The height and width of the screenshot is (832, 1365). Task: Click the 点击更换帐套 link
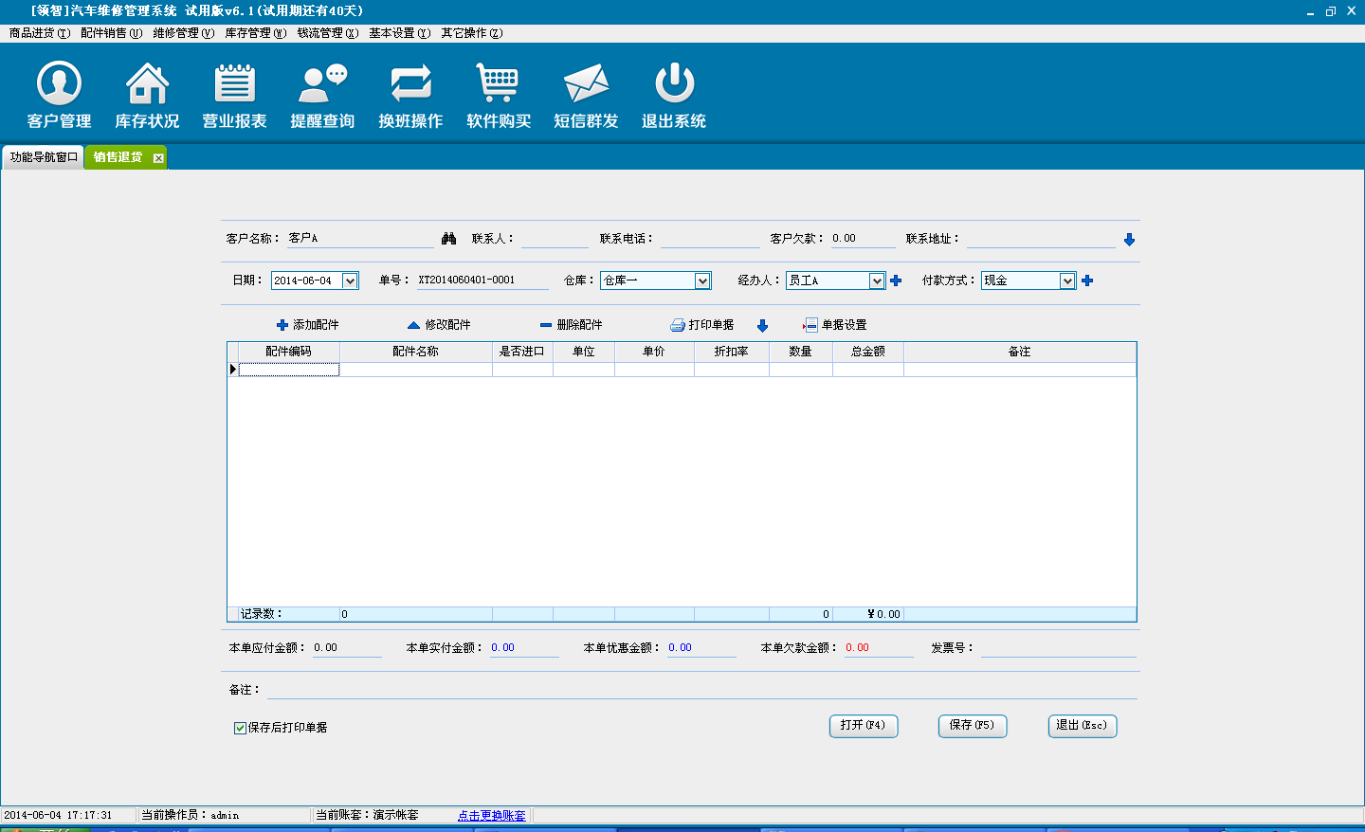click(491, 815)
